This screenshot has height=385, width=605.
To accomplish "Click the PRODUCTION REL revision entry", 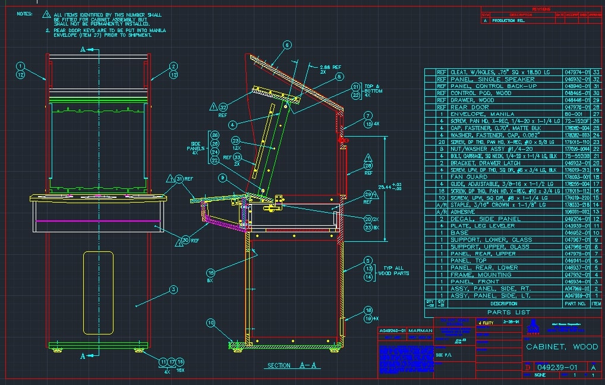I will 509,20.
